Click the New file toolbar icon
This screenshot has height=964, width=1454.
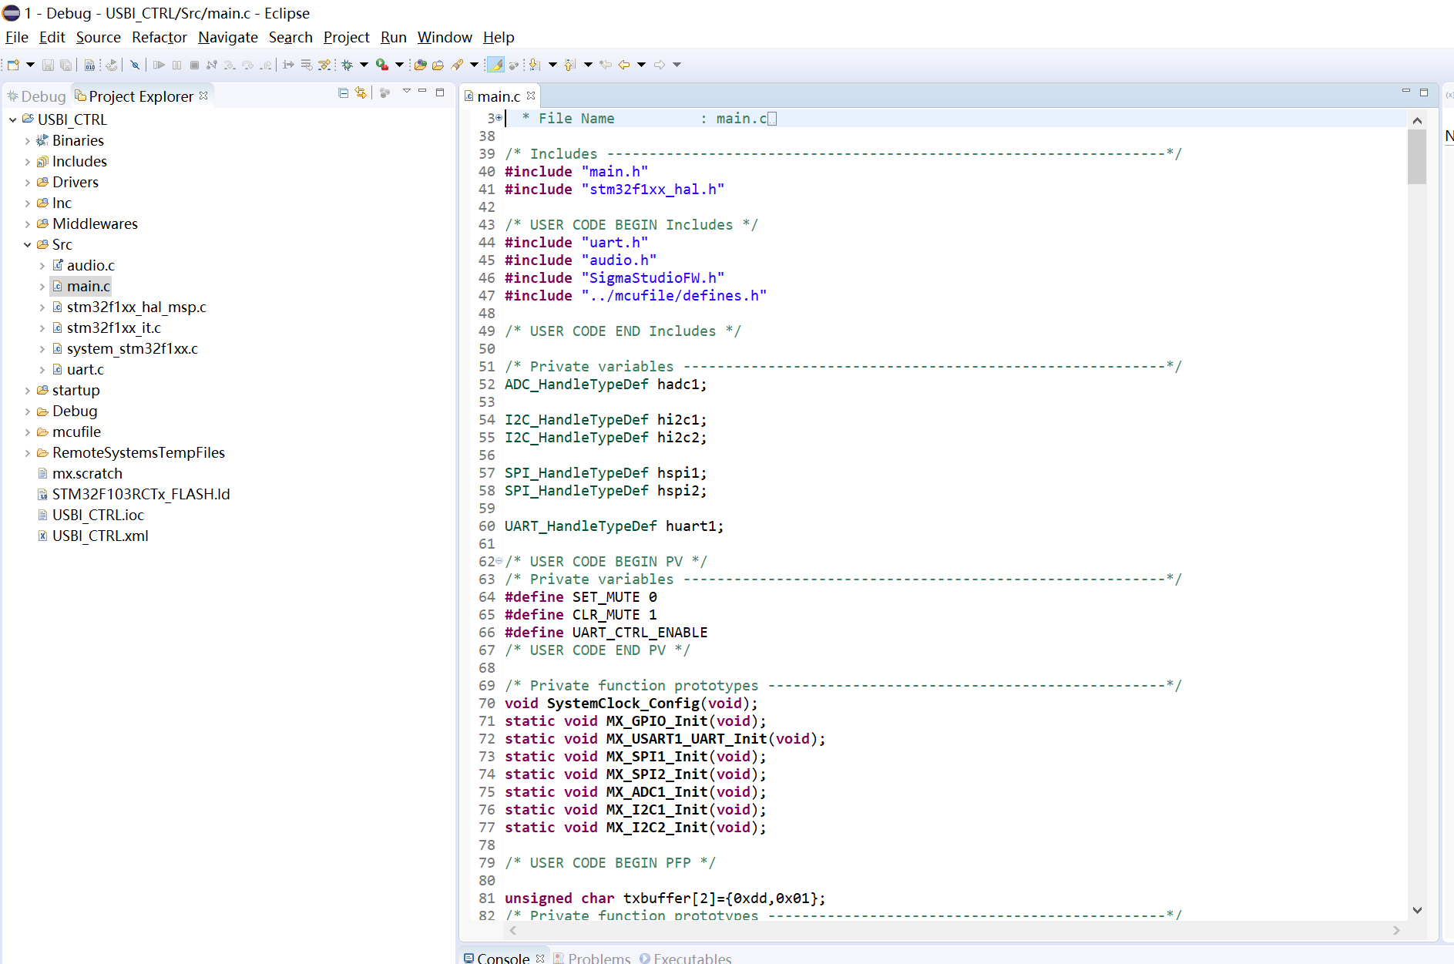(x=13, y=65)
